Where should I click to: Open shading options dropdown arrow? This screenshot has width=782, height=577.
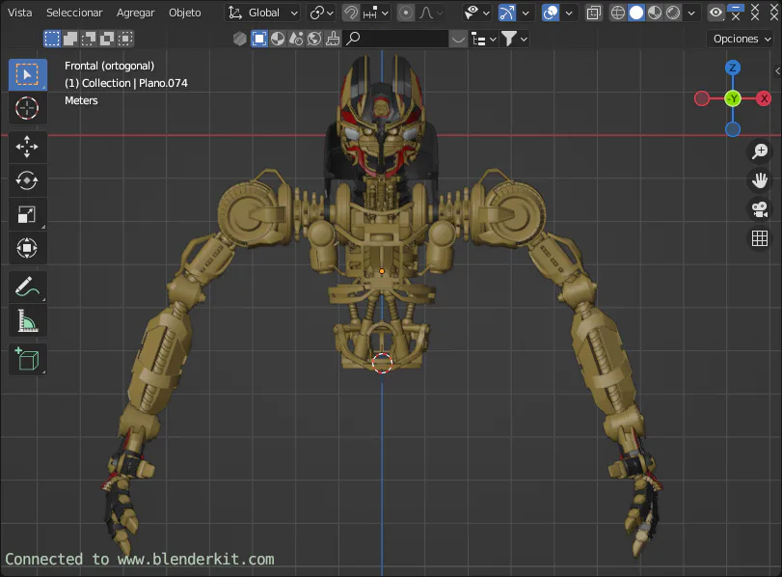(691, 13)
